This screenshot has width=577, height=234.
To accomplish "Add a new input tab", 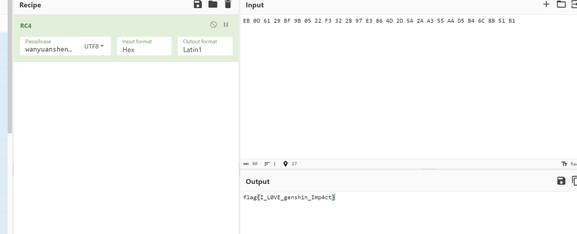I will click(546, 4).
